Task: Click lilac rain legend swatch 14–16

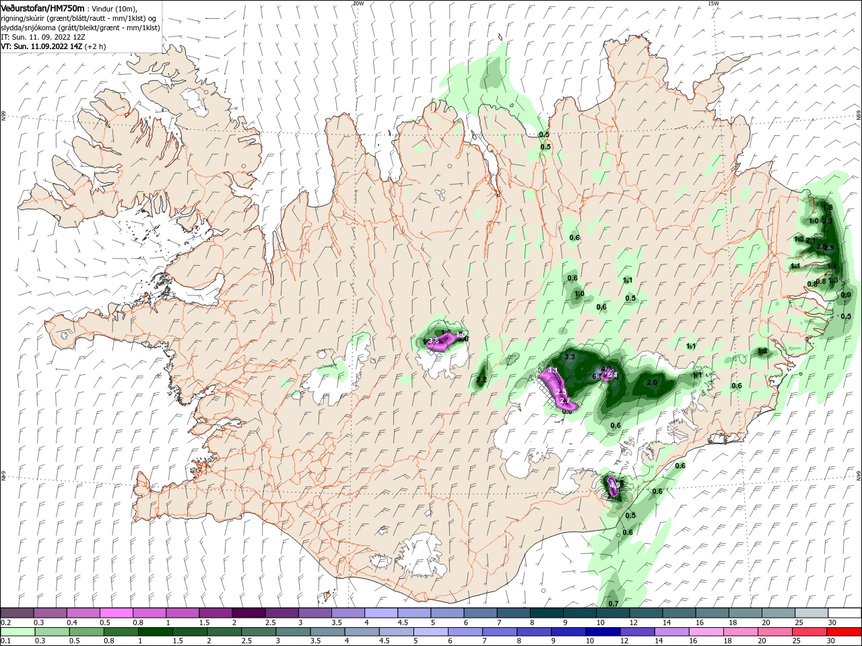Action: (x=671, y=631)
